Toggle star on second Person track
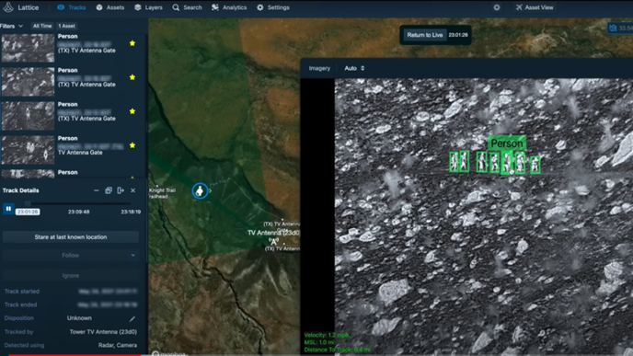Image resolution: width=633 pixels, height=356 pixels. tap(132, 77)
